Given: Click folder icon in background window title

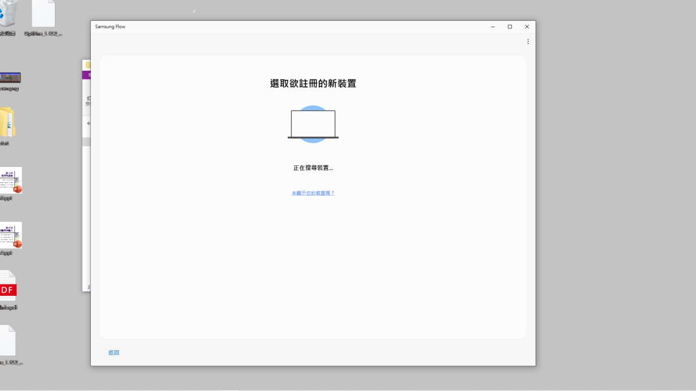Looking at the screenshot, I should [x=88, y=65].
